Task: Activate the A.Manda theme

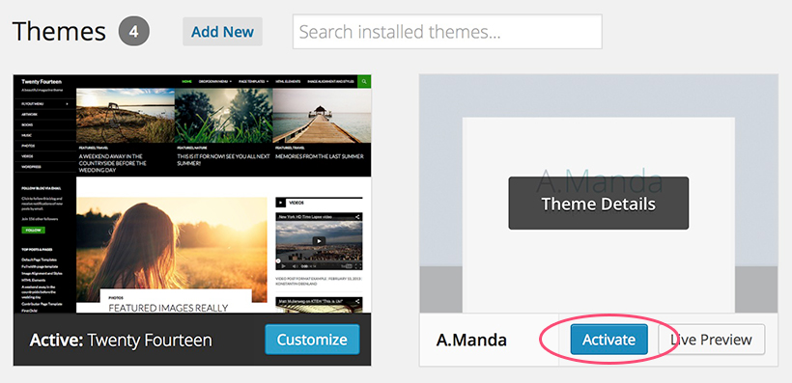Action: (609, 340)
